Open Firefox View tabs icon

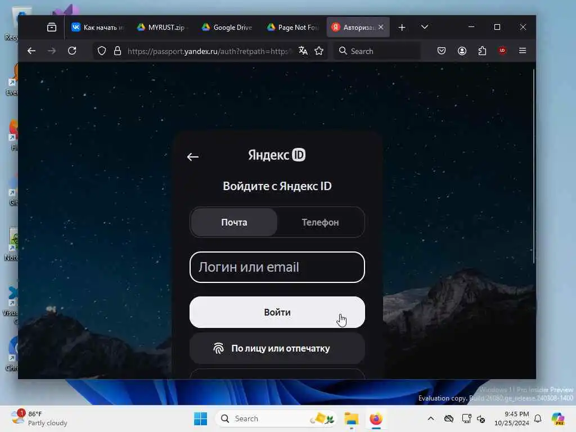tap(51, 27)
